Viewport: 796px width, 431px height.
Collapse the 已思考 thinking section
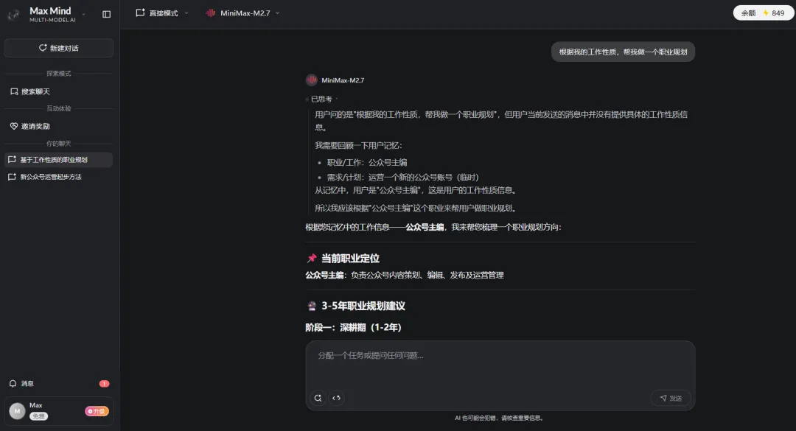click(321, 99)
